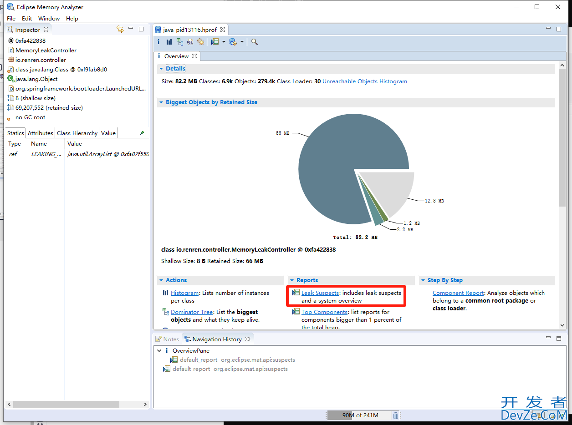Screen dimensions: 572x425
Task: Collapse the Step By Step section
Action: (423, 280)
